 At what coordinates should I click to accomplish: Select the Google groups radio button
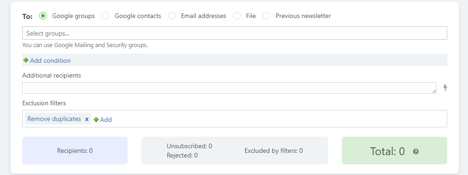(43, 16)
